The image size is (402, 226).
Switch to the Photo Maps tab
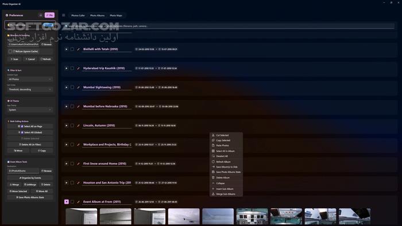[x=116, y=15]
